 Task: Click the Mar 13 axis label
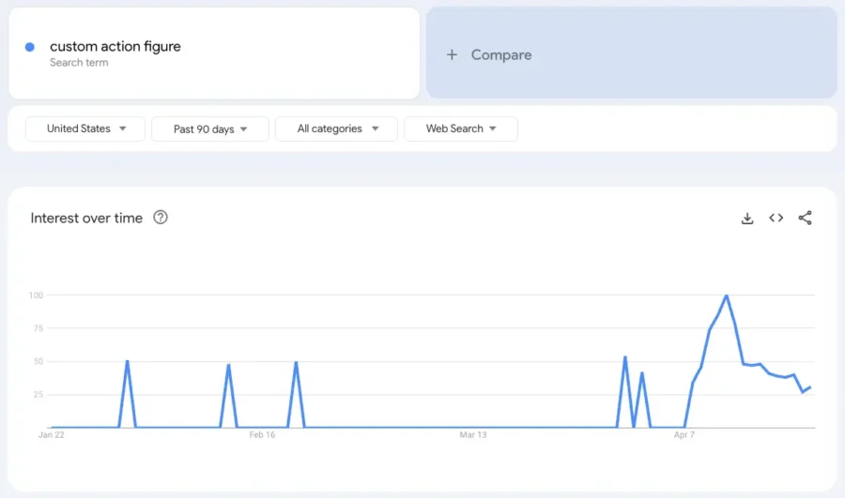point(473,435)
